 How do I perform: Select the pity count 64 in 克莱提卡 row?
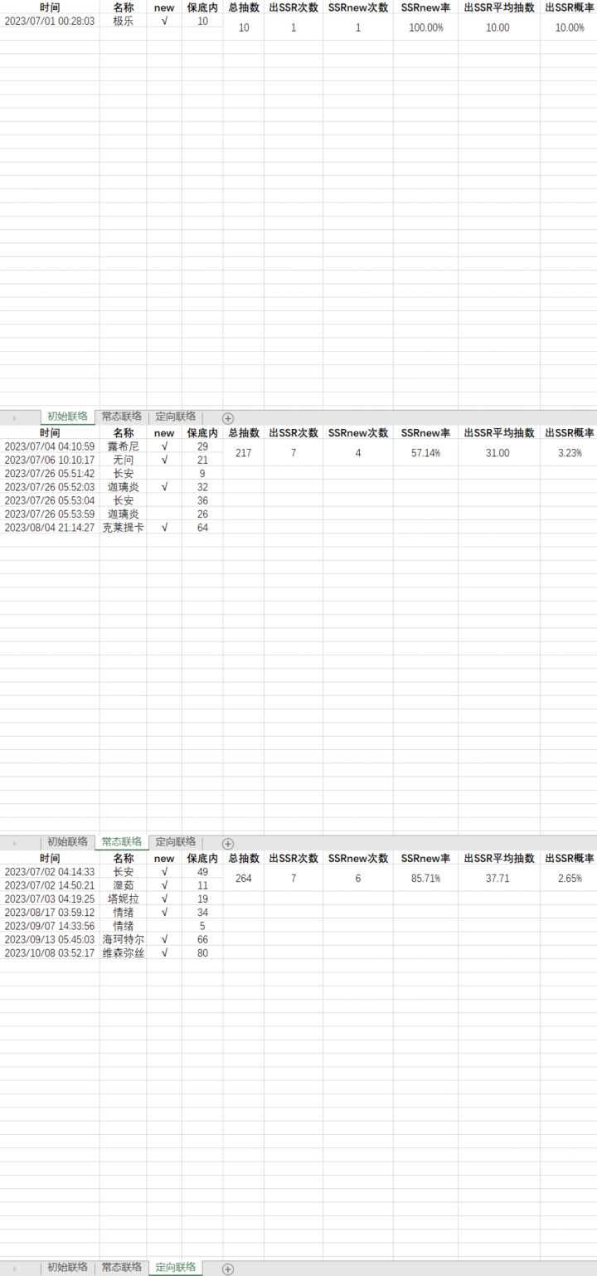pos(202,528)
